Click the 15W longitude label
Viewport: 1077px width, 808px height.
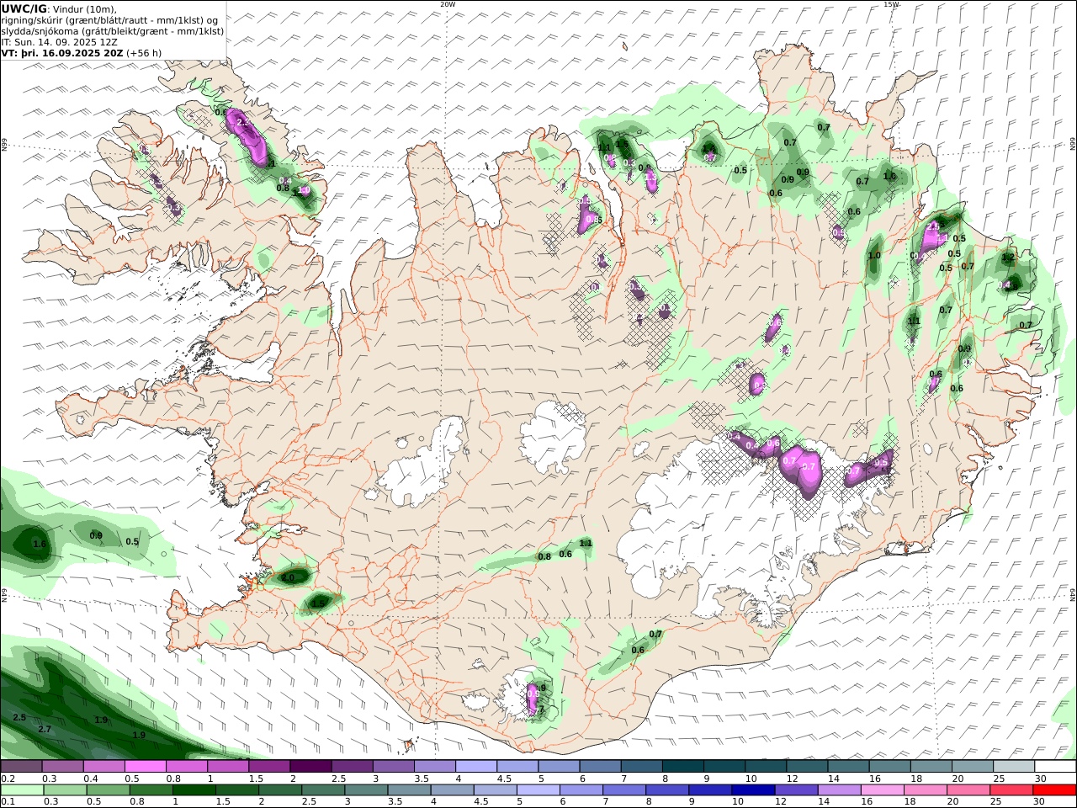coord(891,4)
